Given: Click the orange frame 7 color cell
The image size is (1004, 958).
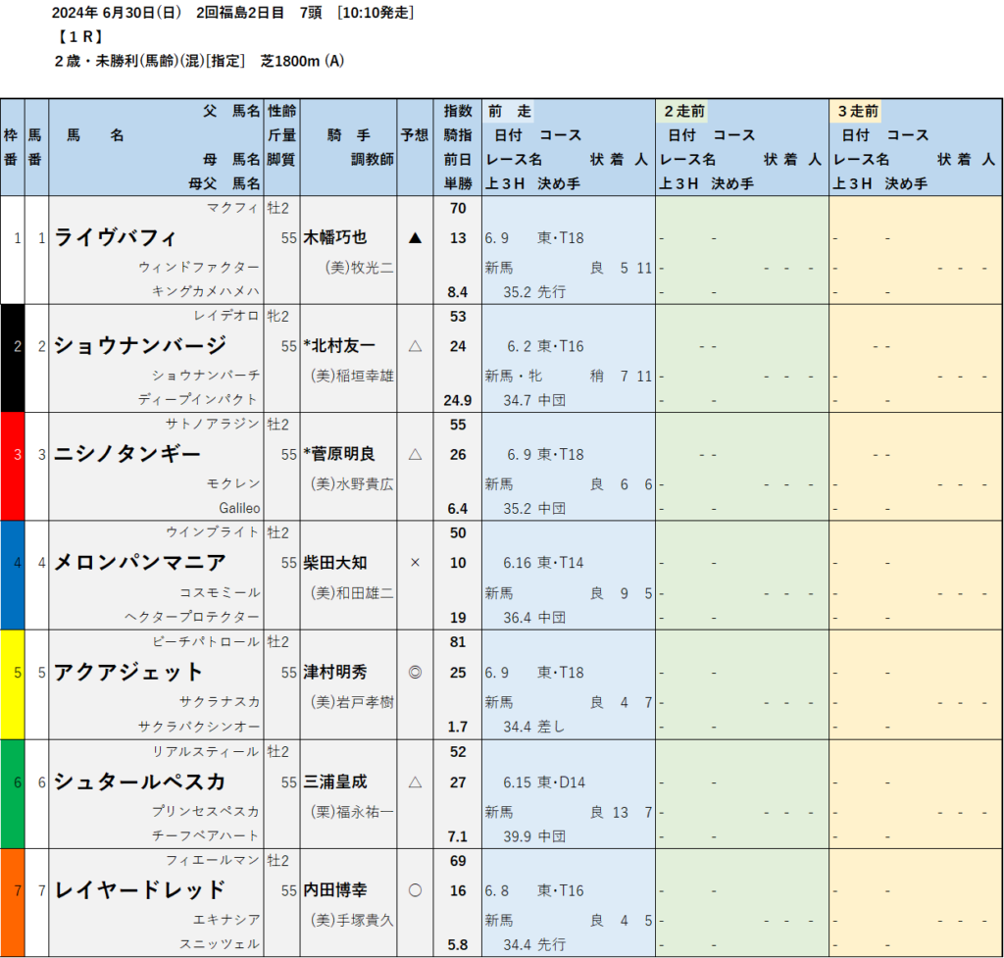Looking at the screenshot, I should 12,903.
